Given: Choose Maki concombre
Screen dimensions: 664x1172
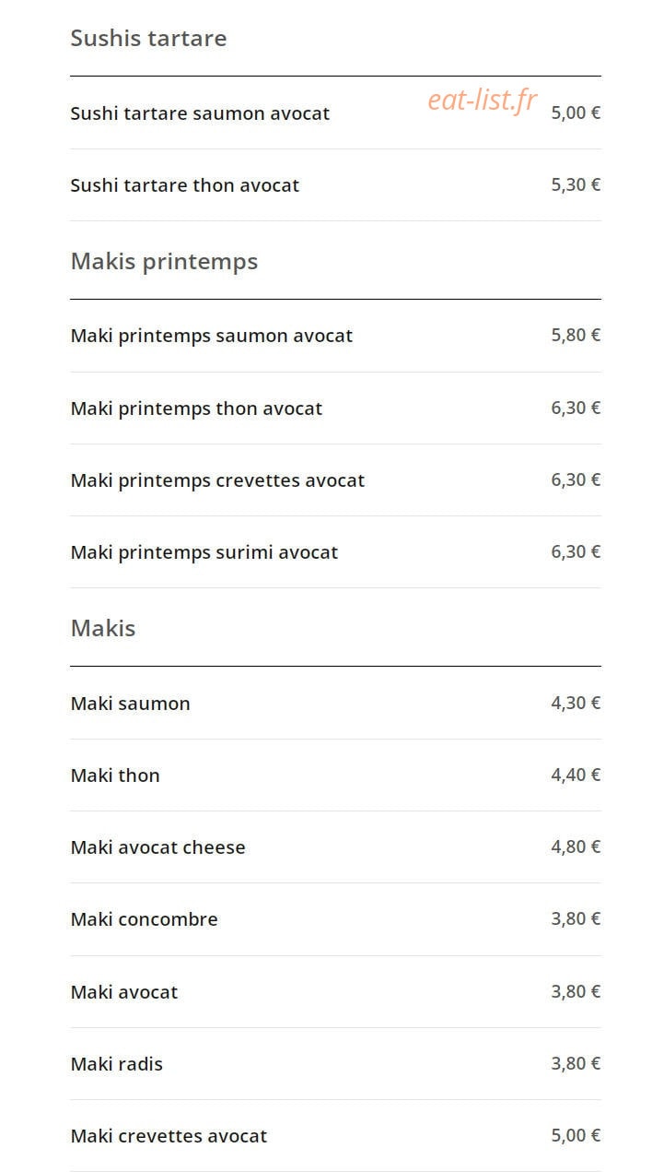Looking at the screenshot, I should 335,919.
